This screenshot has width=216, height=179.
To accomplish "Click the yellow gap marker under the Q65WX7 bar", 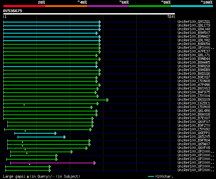I will [x=23, y=146].
